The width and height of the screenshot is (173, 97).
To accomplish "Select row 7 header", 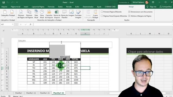I will pos(6,68).
